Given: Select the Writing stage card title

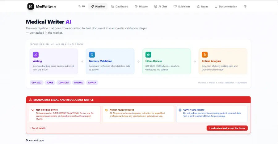Looking at the screenshot, I should pos(37,61).
